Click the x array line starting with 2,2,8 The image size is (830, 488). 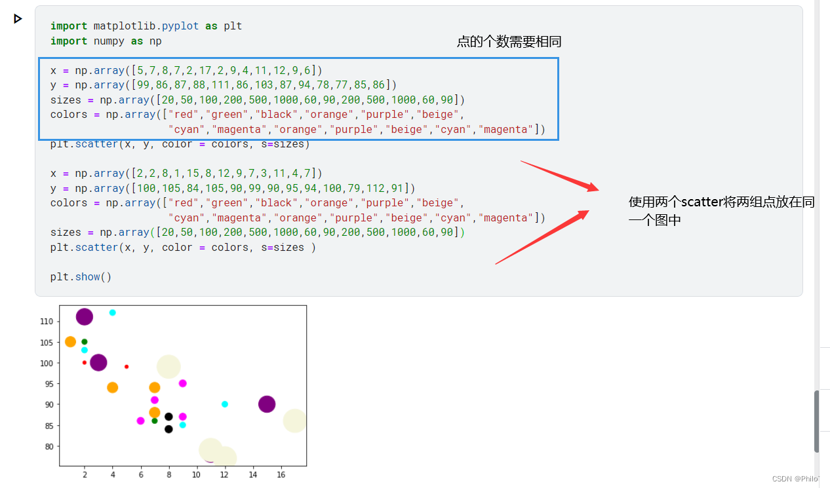click(x=186, y=174)
